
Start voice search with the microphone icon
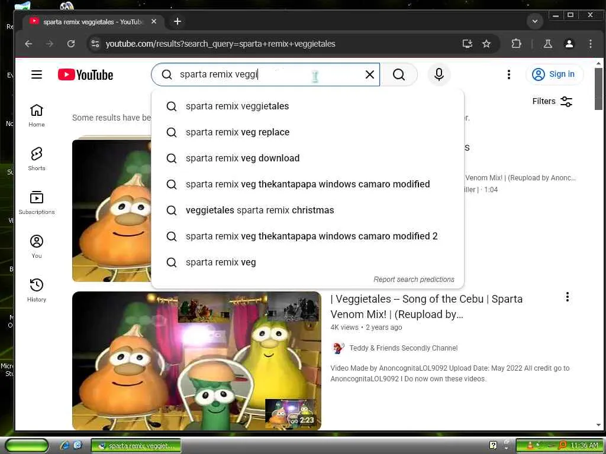click(439, 74)
